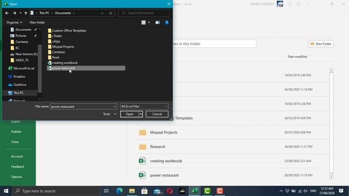Show the preview pane

pos(158,22)
